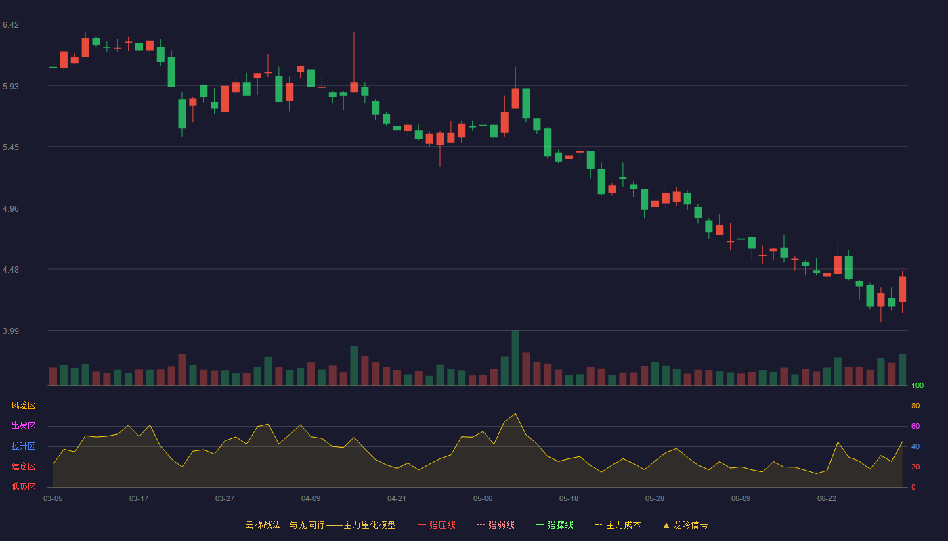Screen dimensions: 948x541
Task: Select the 拉升区 zone label
Action: [x=23, y=446]
